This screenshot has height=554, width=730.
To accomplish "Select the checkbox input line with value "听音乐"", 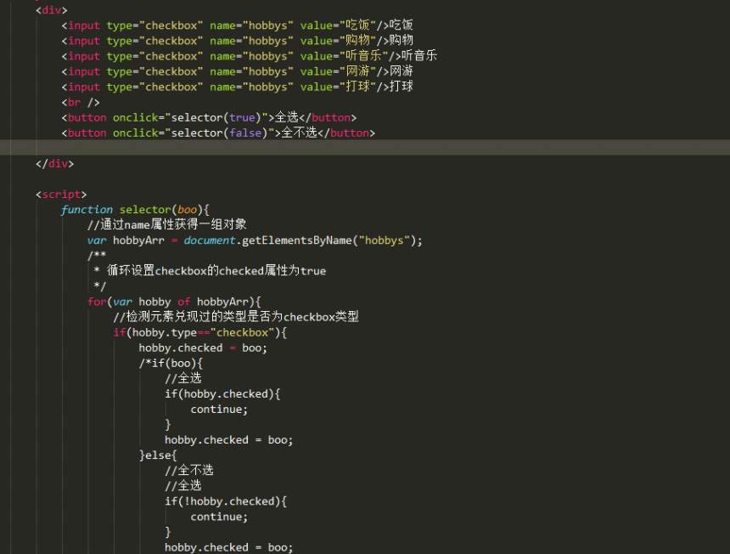I will point(249,56).
